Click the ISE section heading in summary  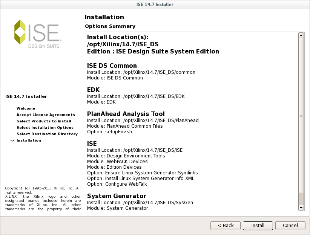[92, 143]
